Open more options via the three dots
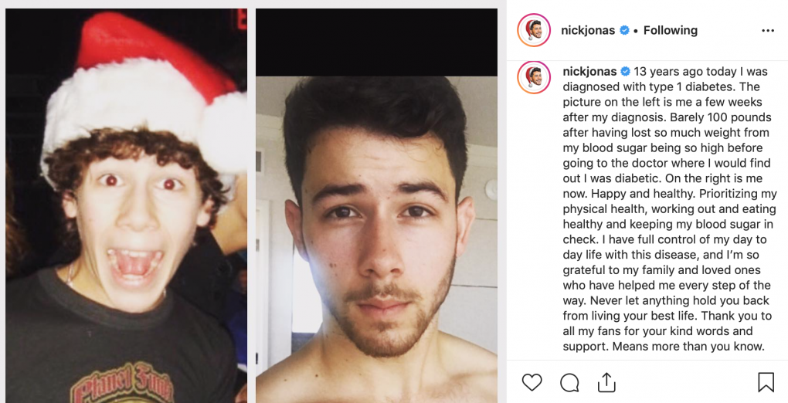The width and height of the screenshot is (788, 403). pos(768,31)
